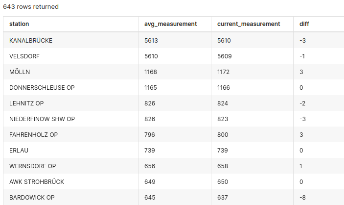Viewport: 344px width, 205px height.
Task: Click the DONNERSCHLEUSE OP station cell
Action: pyautogui.click(x=42, y=87)
